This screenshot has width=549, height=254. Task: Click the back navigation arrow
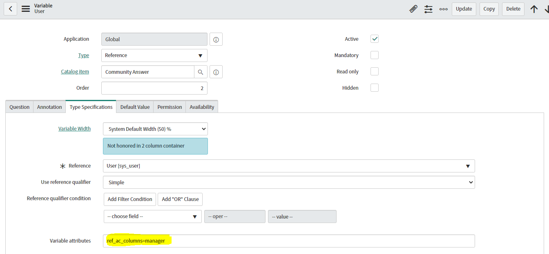click(x=10, y=9)
